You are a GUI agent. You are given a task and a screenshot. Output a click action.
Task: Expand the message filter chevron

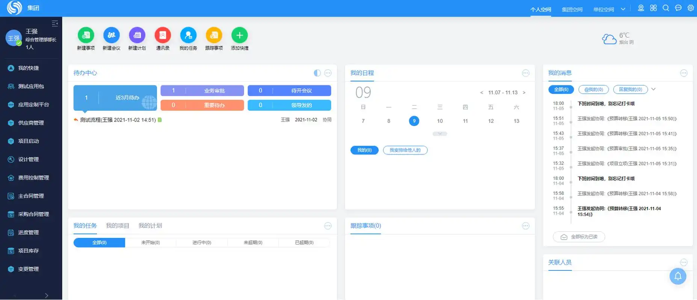653,89
